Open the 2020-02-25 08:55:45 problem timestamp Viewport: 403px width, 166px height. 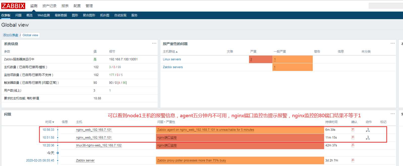(40, 160)
